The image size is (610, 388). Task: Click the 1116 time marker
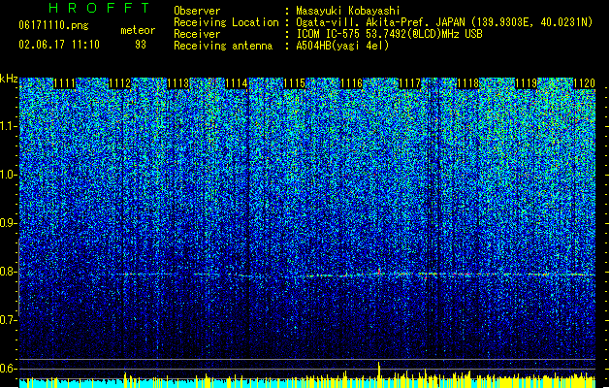tap(352, 83)
